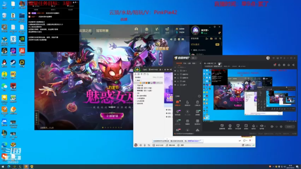Click the search magnifier in League friends list
The width and height of the screenshot is (301, 169).
(220, 39)
